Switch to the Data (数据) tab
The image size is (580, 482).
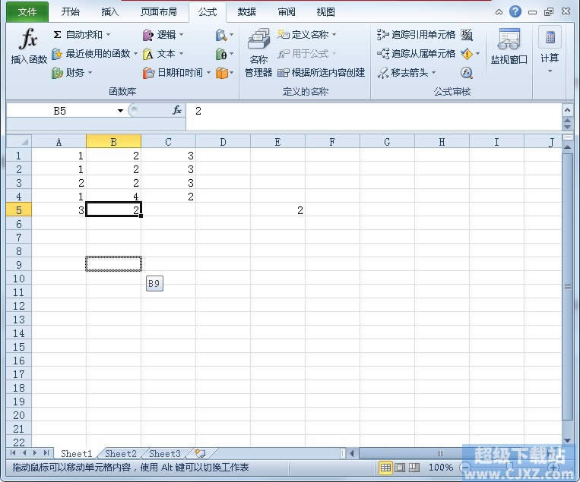pos(247,12)
